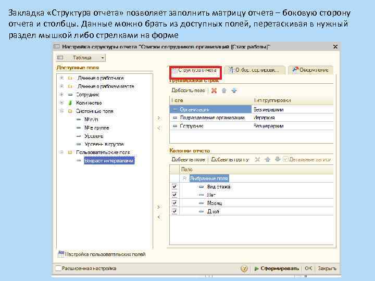
Task: Click the Сформировать button
Action: coord(277,269)
